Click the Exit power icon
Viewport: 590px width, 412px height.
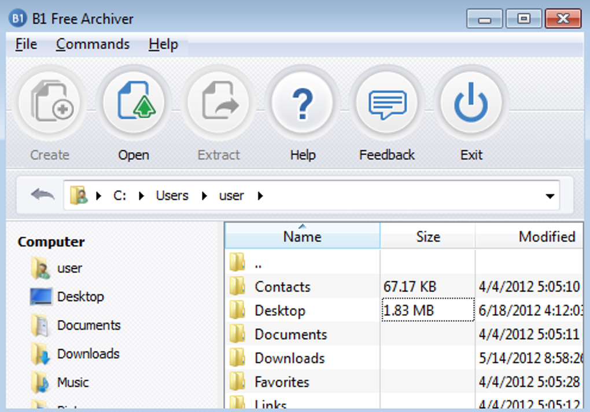coord(471,102)
